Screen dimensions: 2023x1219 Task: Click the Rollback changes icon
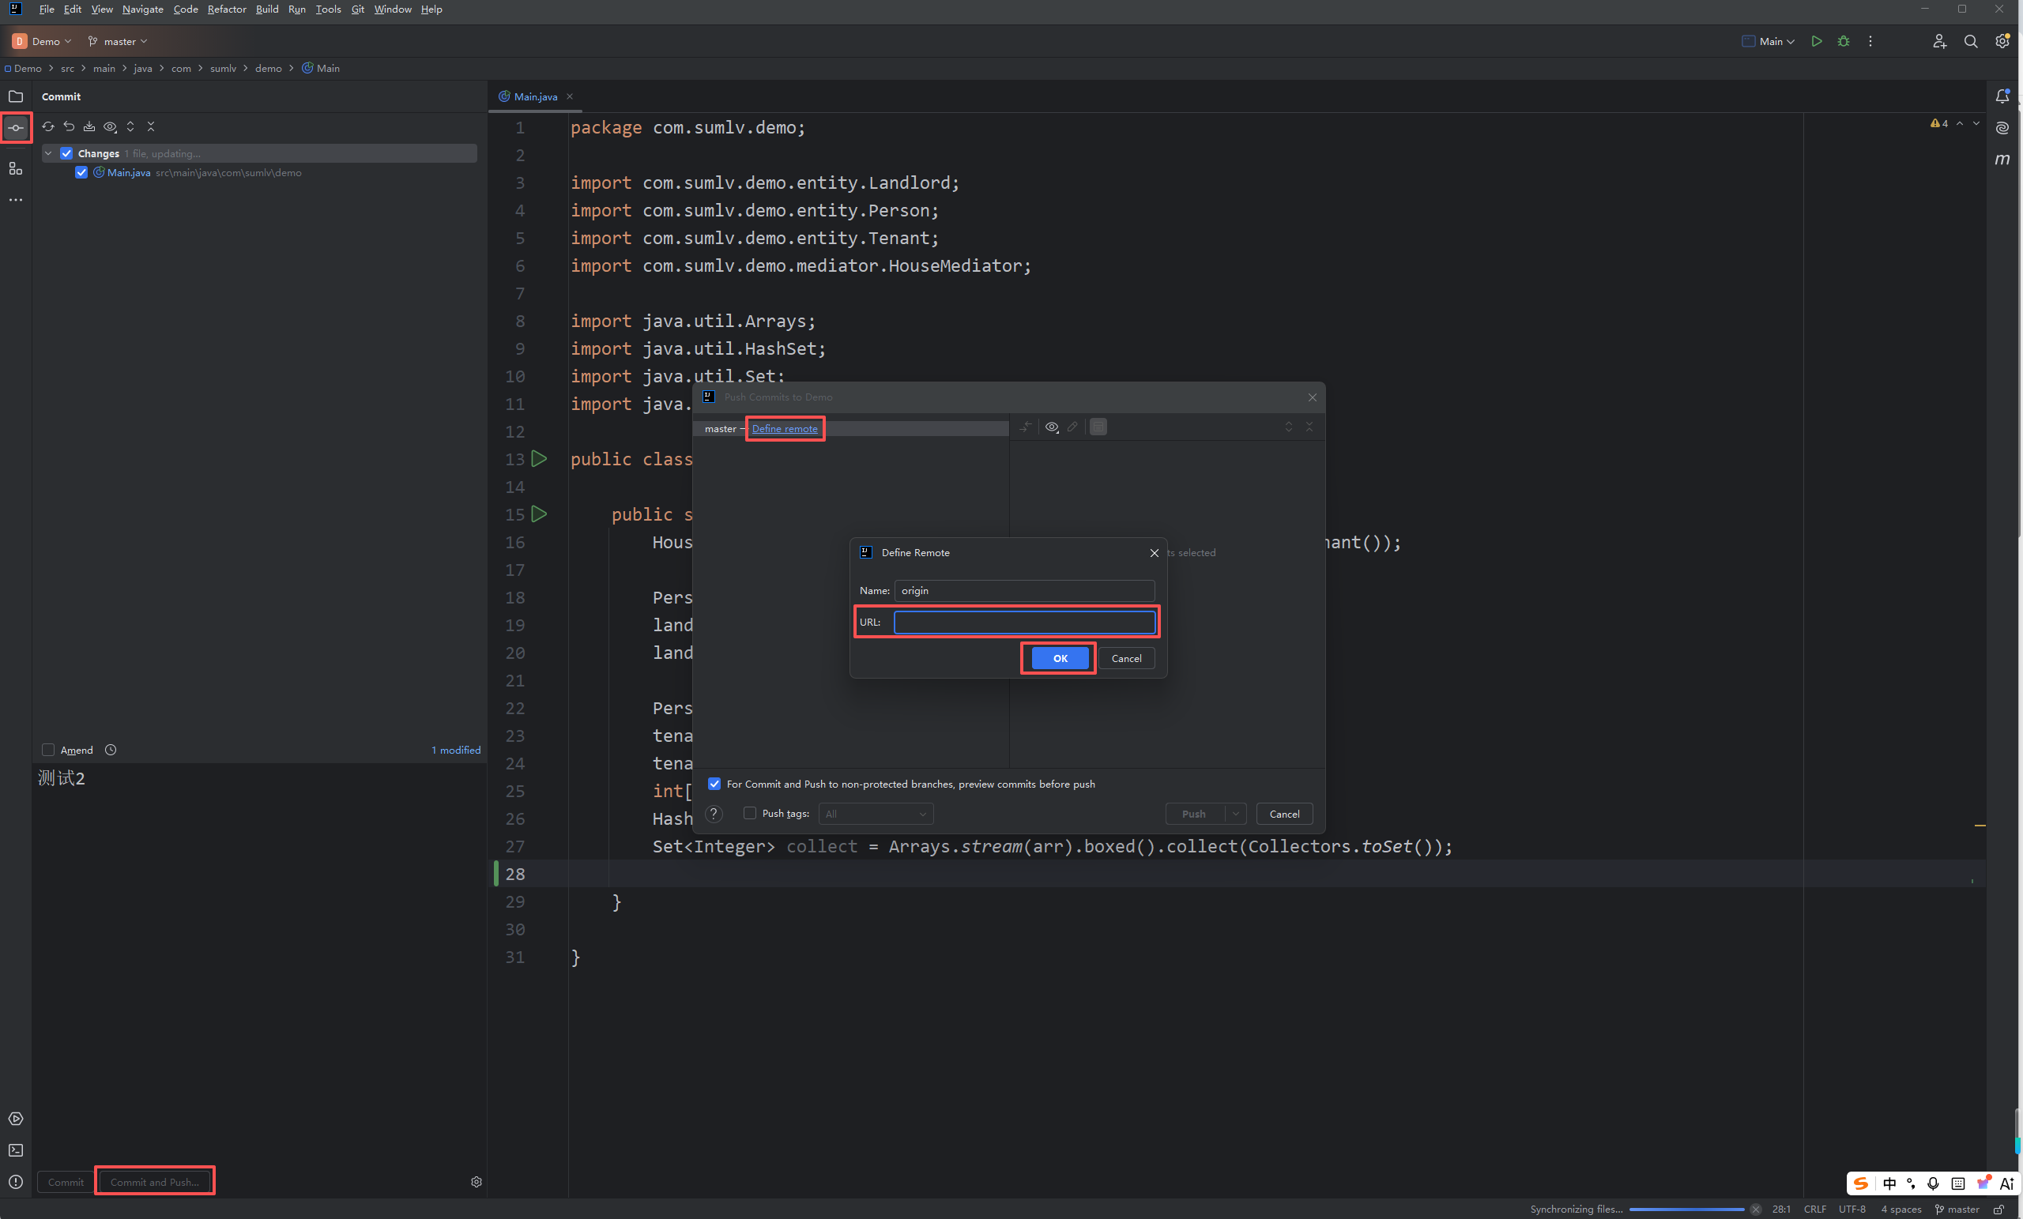tap(69, 126)
